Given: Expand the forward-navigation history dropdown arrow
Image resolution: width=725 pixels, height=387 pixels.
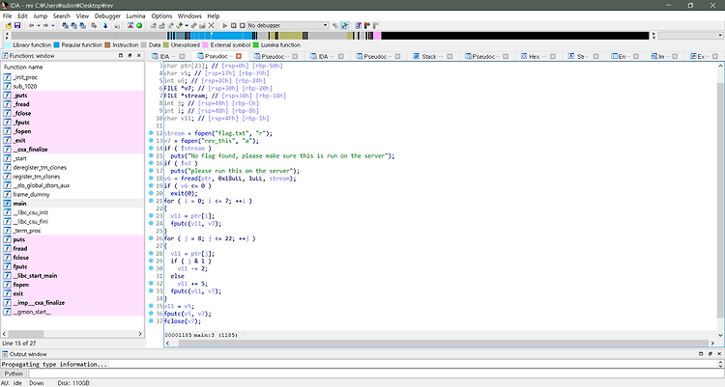Looking at the screenshot, I should coord(53,25).
